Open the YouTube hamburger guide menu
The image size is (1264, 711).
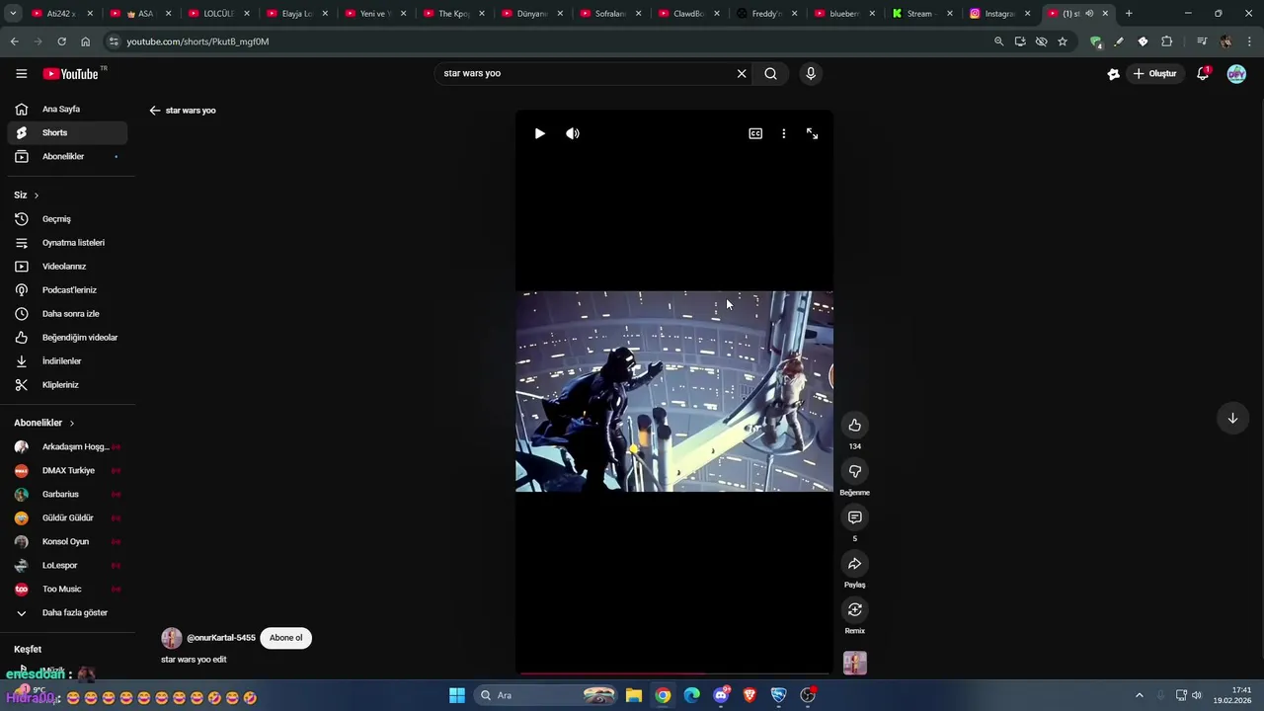click(21, 73)
